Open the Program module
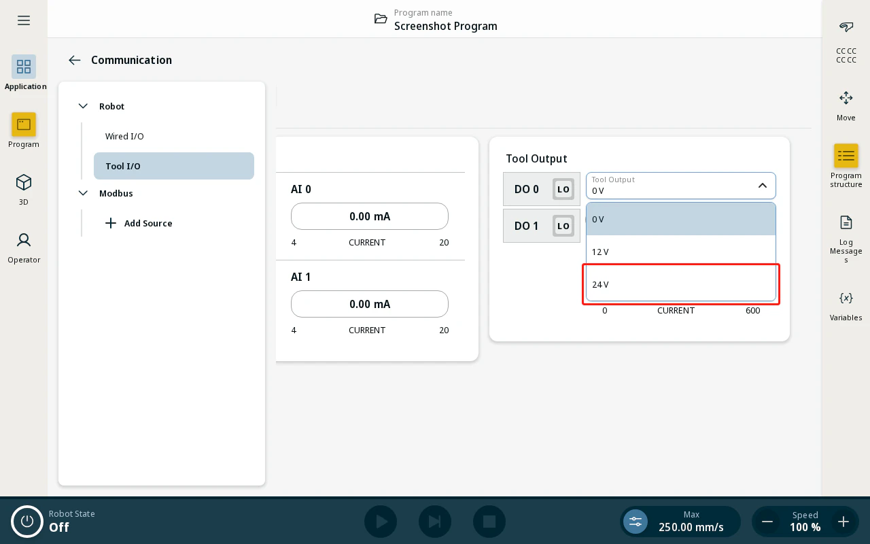 (x=24, y=131)
